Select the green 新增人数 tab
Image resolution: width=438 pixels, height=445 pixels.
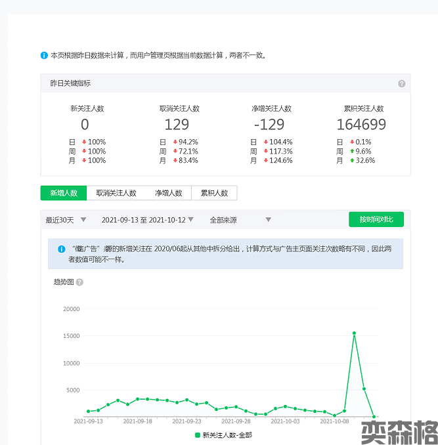click(64, 193)
